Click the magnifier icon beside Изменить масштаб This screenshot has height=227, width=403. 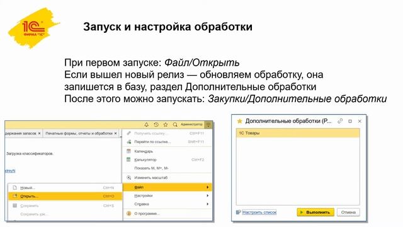click(128, 178)
